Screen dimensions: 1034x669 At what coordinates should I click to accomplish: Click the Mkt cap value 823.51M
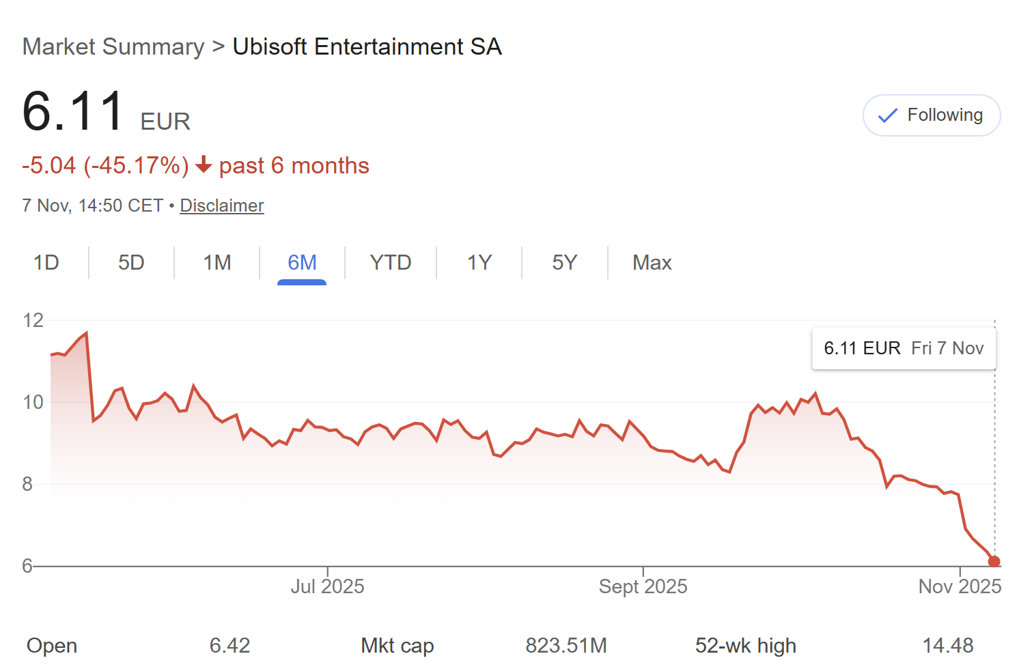tap(565, 645)
